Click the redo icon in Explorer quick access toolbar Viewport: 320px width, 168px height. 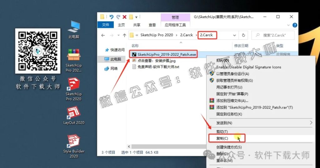pyautogui.click(x=118, y=17)
